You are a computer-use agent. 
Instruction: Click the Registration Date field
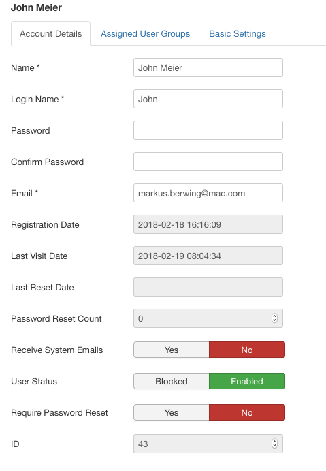(208, 224)
